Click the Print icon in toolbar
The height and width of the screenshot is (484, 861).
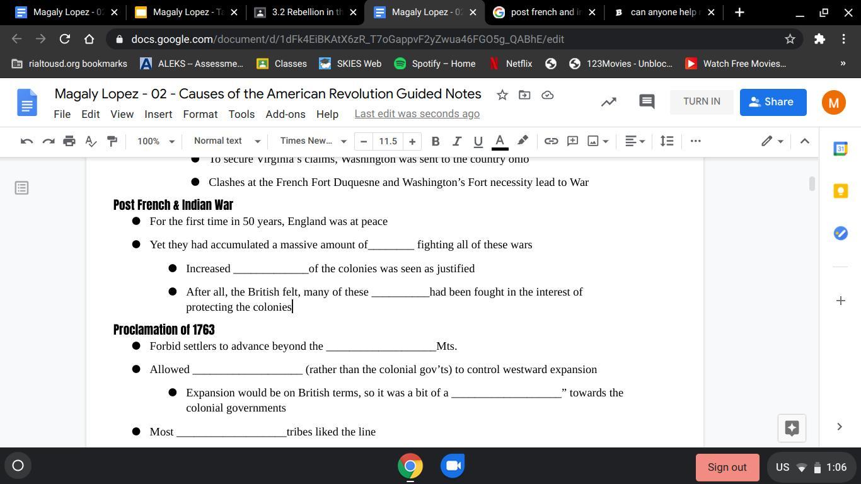click(69, 141)
